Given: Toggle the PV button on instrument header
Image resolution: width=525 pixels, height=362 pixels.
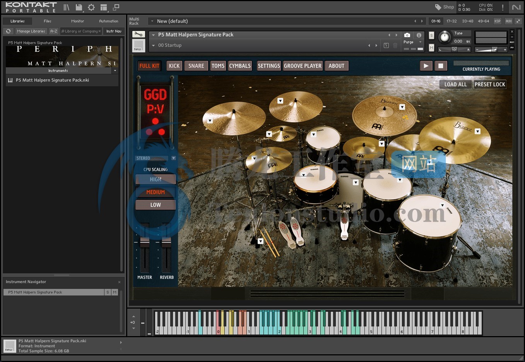Looking at the screenshot, I should (x=512, y=48).
